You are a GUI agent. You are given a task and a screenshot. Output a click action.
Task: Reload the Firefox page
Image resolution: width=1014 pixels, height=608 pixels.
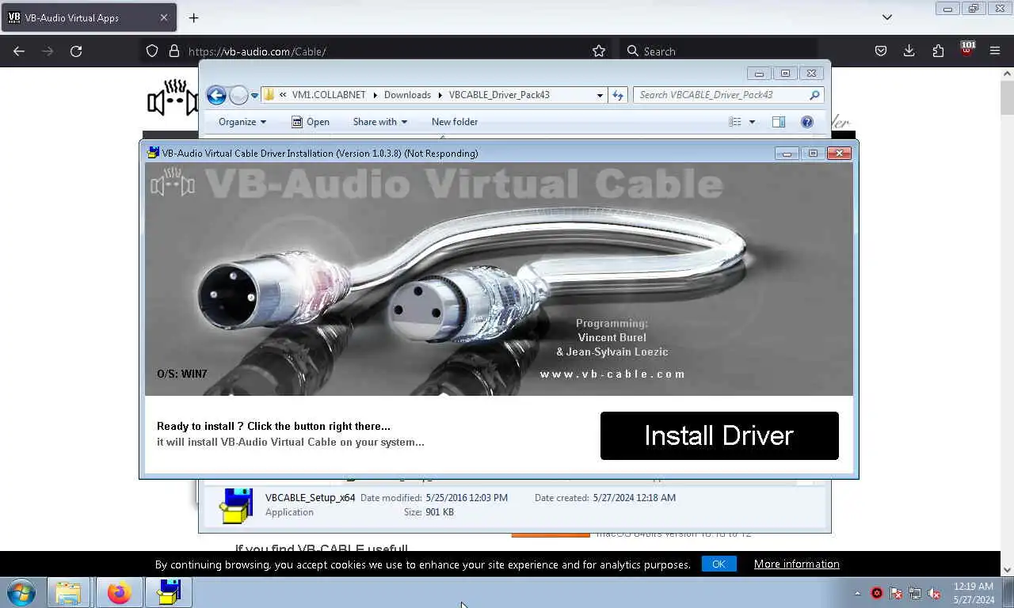(x=76, y=51)
